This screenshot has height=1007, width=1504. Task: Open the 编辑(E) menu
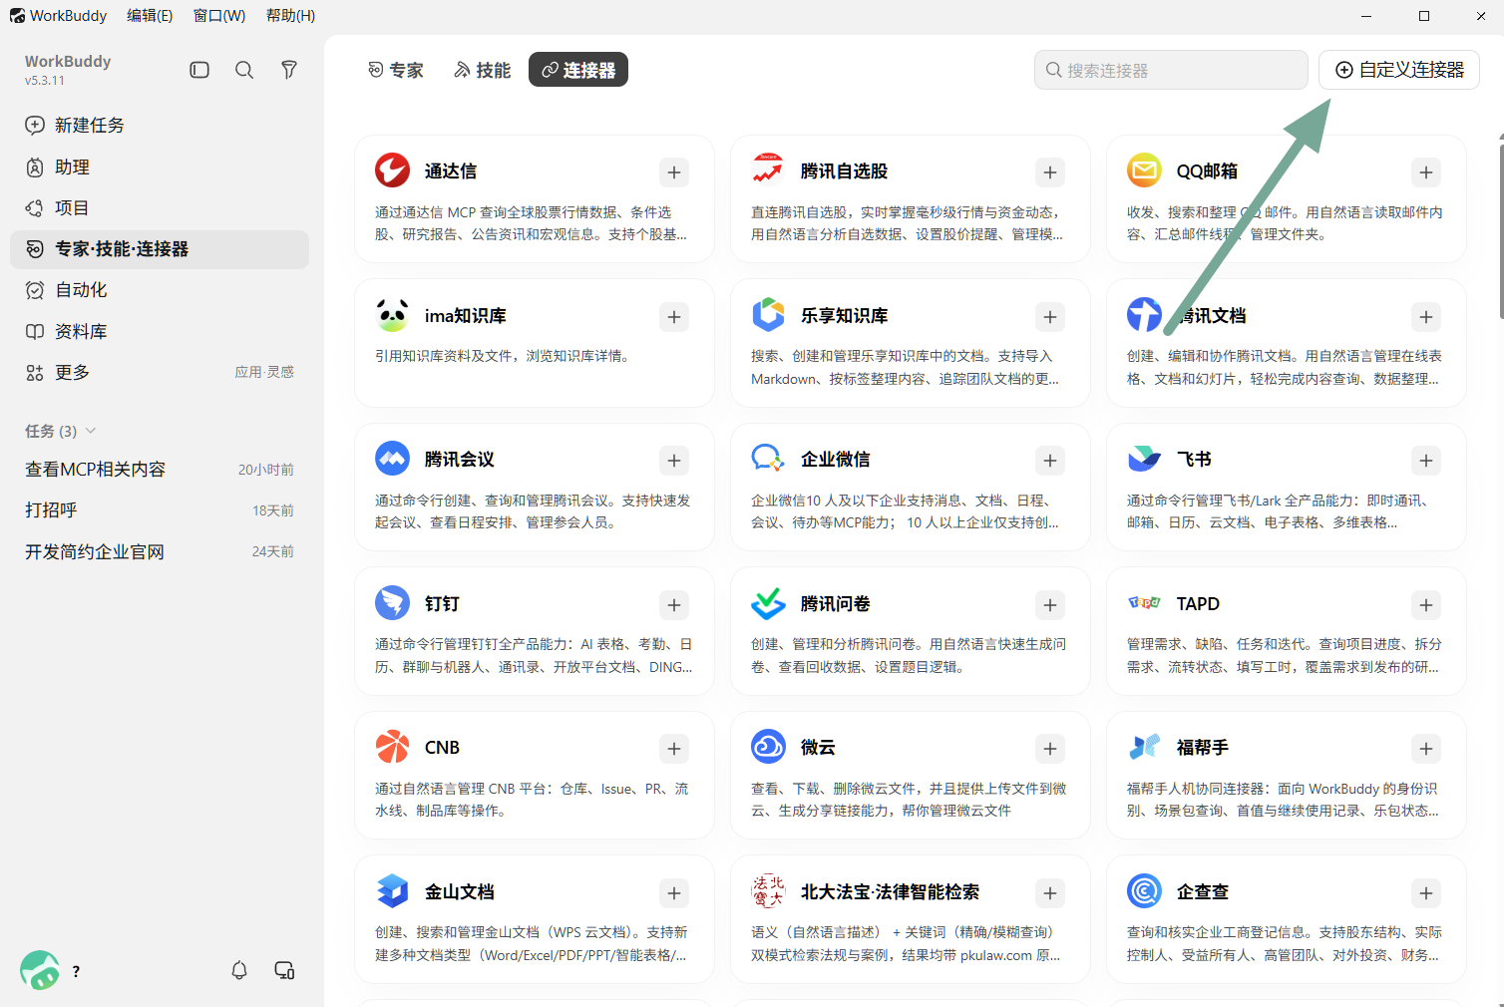150,16
